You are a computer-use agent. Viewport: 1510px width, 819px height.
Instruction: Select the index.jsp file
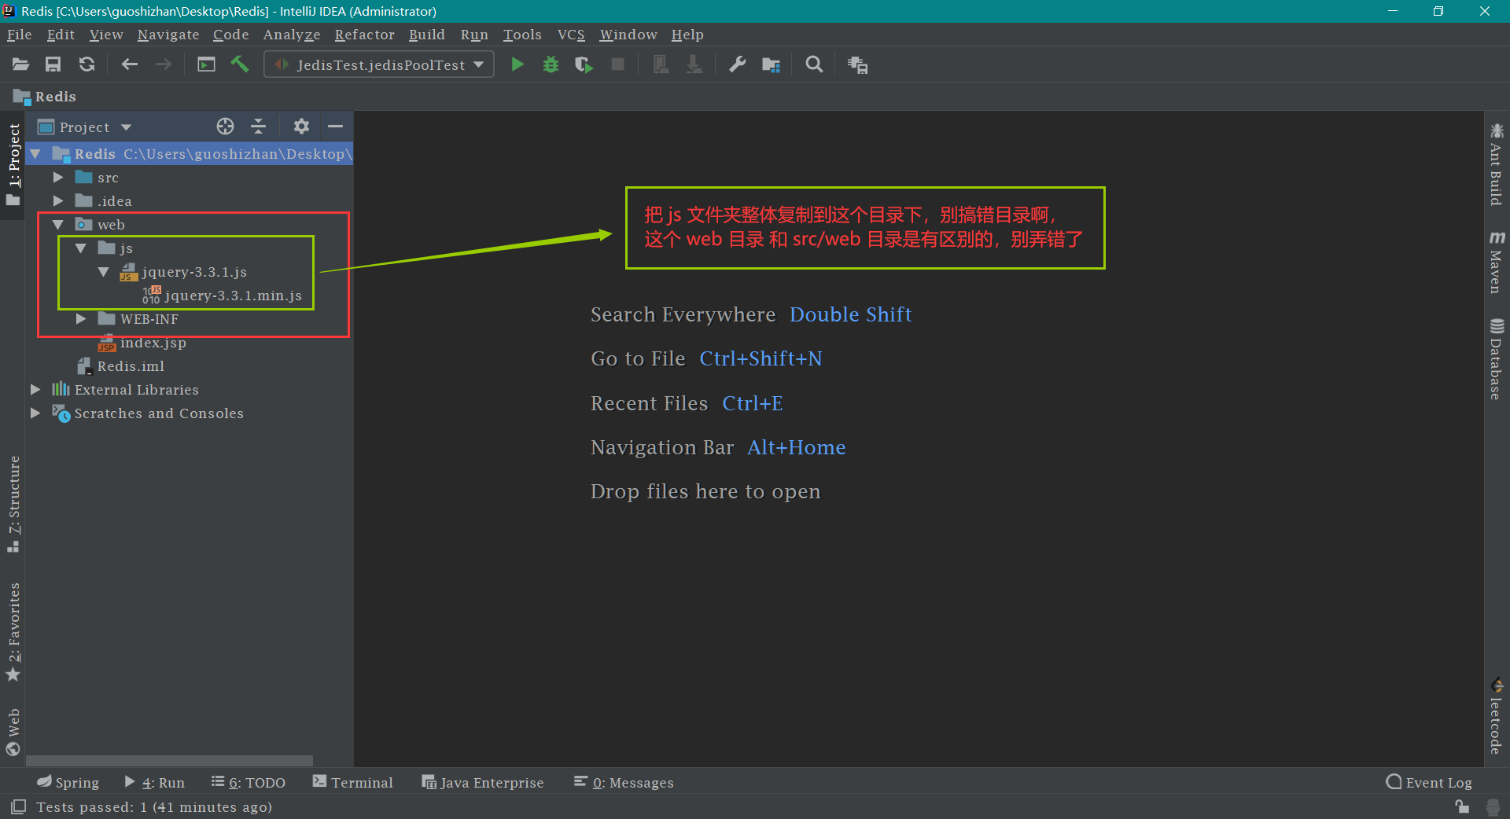coord(153,343)
